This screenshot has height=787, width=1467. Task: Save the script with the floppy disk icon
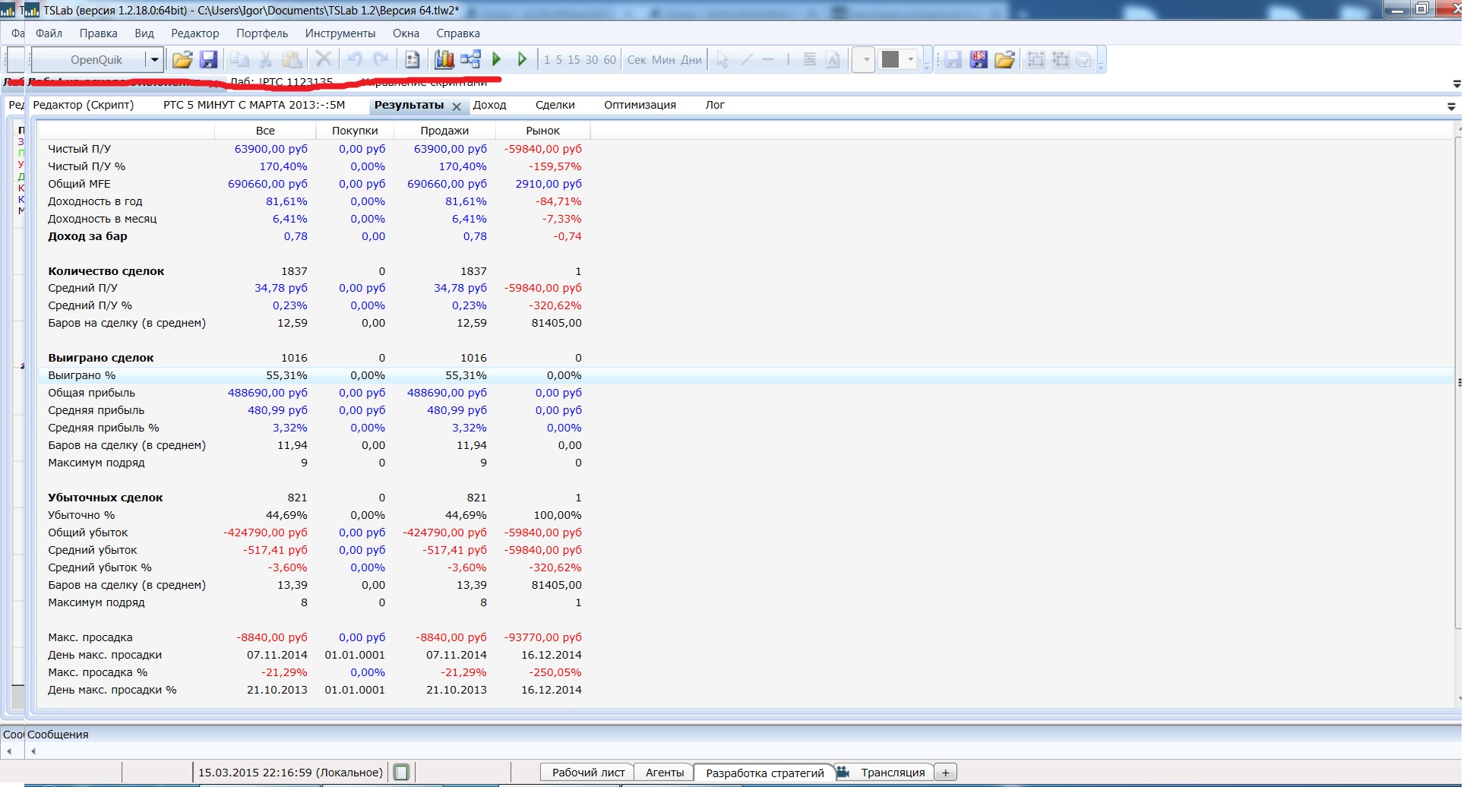click(x=208, y=60)
